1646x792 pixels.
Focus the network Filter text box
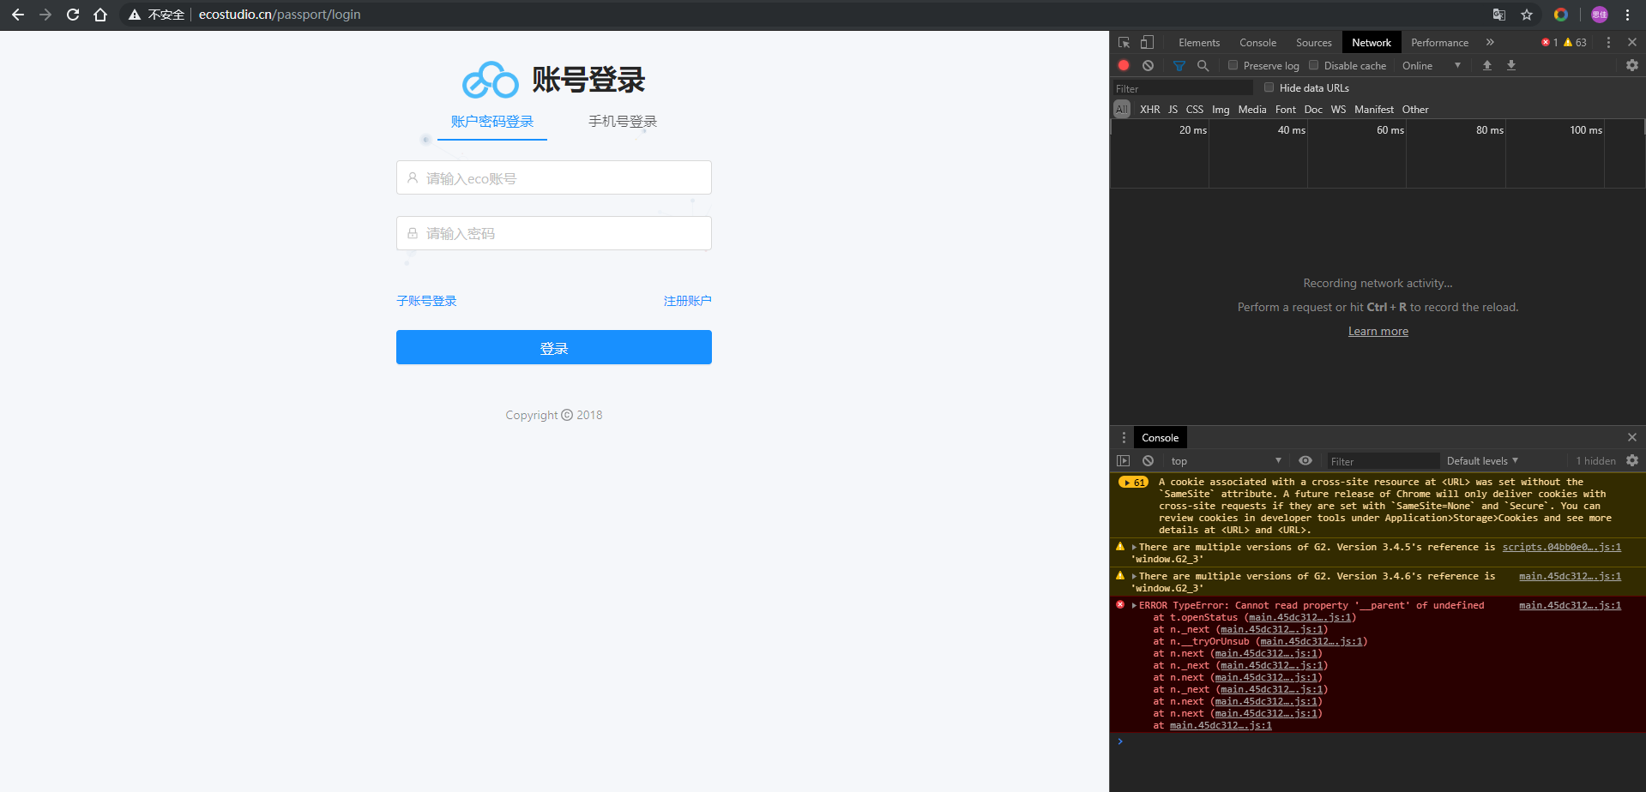point(1183,88)
